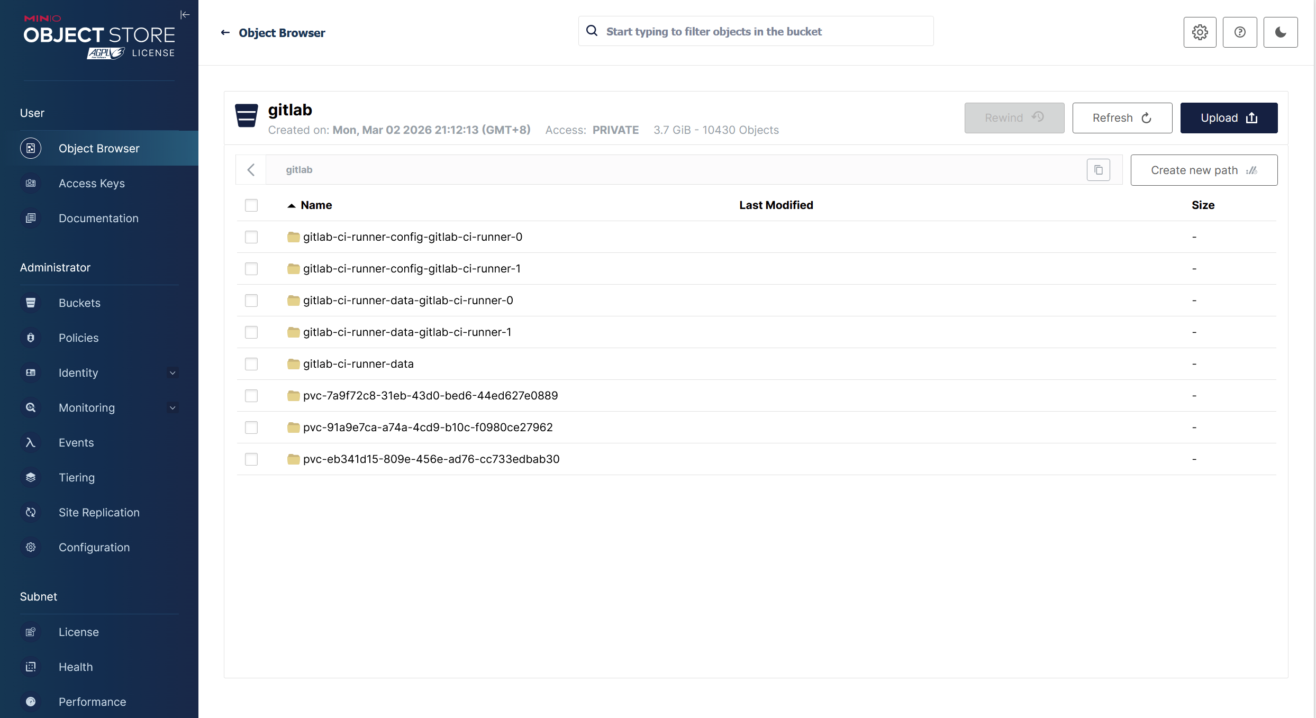Click the Access Keys sidebar icon
Image resolution: width=1316 pixels, height=718 pixels.
point(31,183)
